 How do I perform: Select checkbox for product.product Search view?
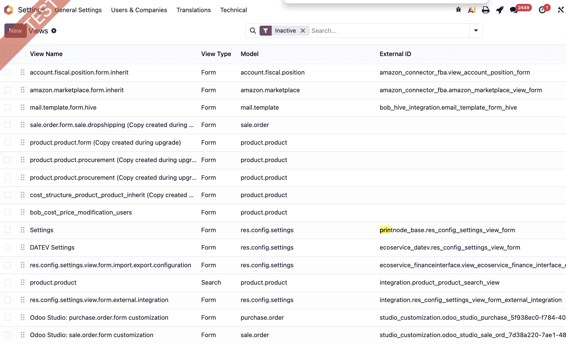click(7, 282)
